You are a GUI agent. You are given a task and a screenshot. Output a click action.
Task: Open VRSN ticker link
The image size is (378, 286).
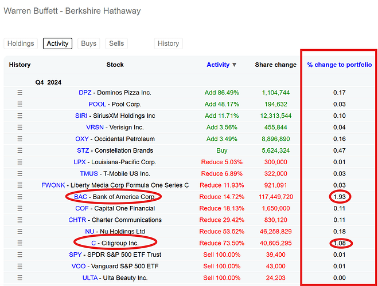[x=95, y=127]
